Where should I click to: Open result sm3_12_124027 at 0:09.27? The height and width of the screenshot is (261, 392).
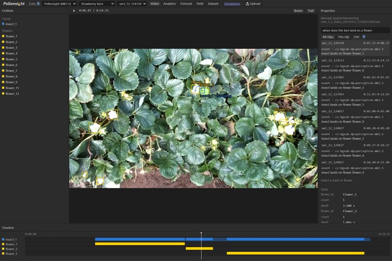(x=355, y=150)
